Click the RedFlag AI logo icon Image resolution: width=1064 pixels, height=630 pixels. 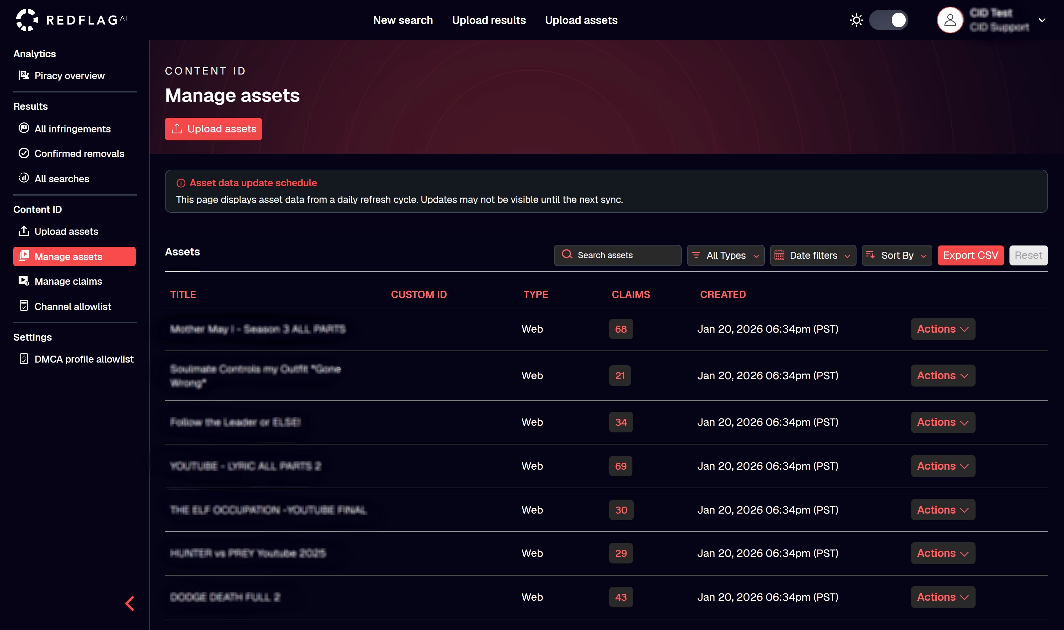pos(27,20)
